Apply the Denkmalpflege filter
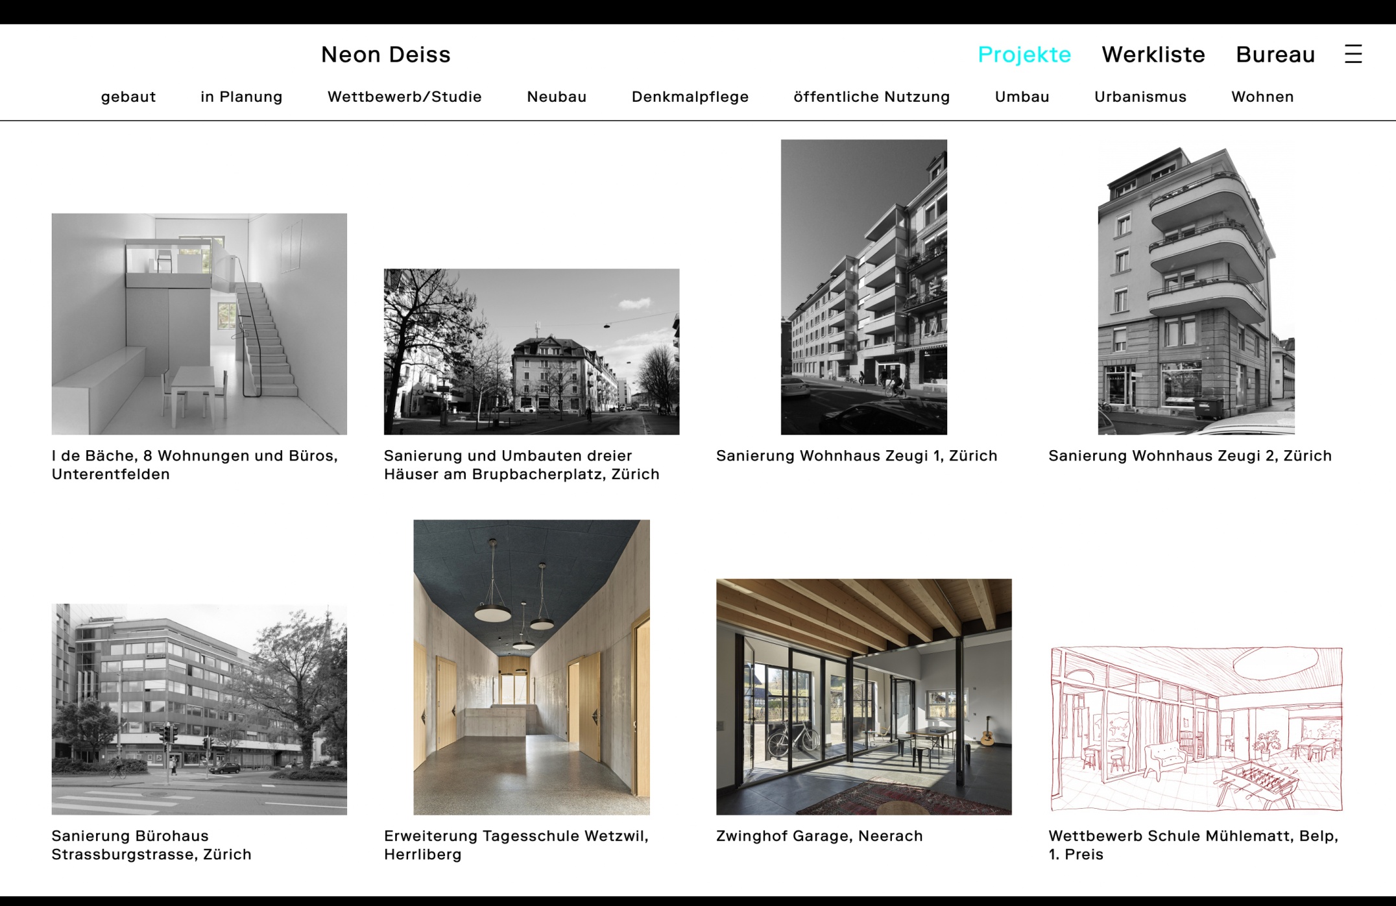The width and height of the screenshot is (1396, 906). (690, 97)
